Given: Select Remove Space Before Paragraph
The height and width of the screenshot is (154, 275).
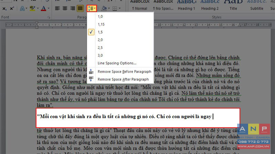Looking at the screenshot, I should coord(120,72).
